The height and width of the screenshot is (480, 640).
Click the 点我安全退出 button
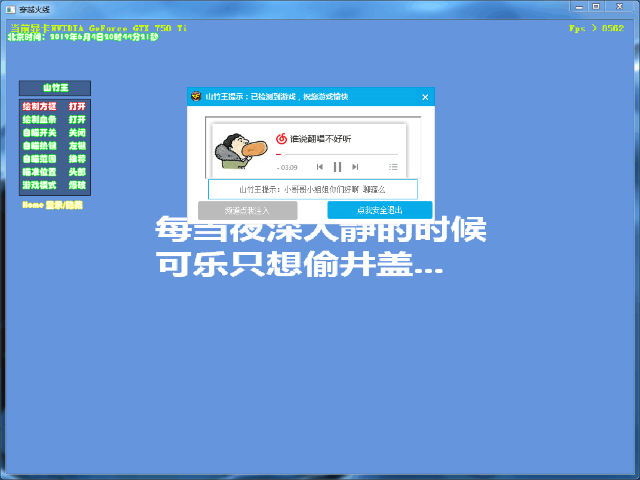[x=379, y=210]
